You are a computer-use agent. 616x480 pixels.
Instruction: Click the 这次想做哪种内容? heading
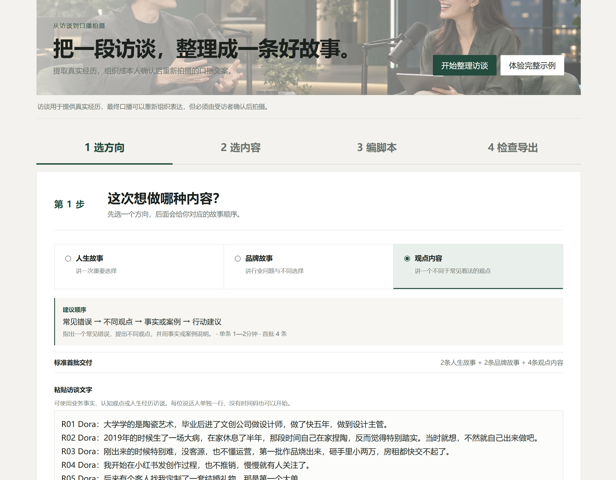click(x=163, y=198)
